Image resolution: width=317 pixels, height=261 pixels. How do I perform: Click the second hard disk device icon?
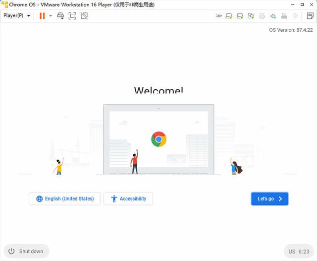[x=240, y=16]
